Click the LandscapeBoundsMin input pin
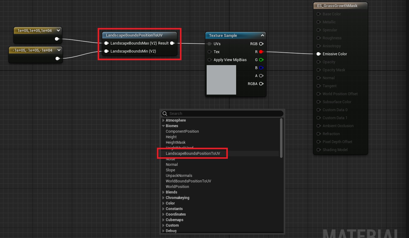This screenshot has width=409, height=238. tap(106, 51)
